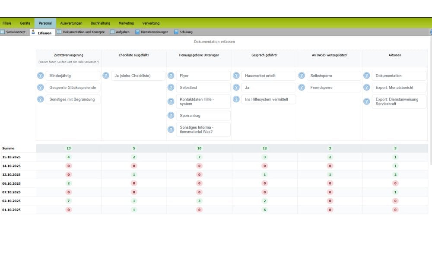Switch to the Sozialkonzept tab
Viewport: 432px width, 259px height.
pos(13,32)
